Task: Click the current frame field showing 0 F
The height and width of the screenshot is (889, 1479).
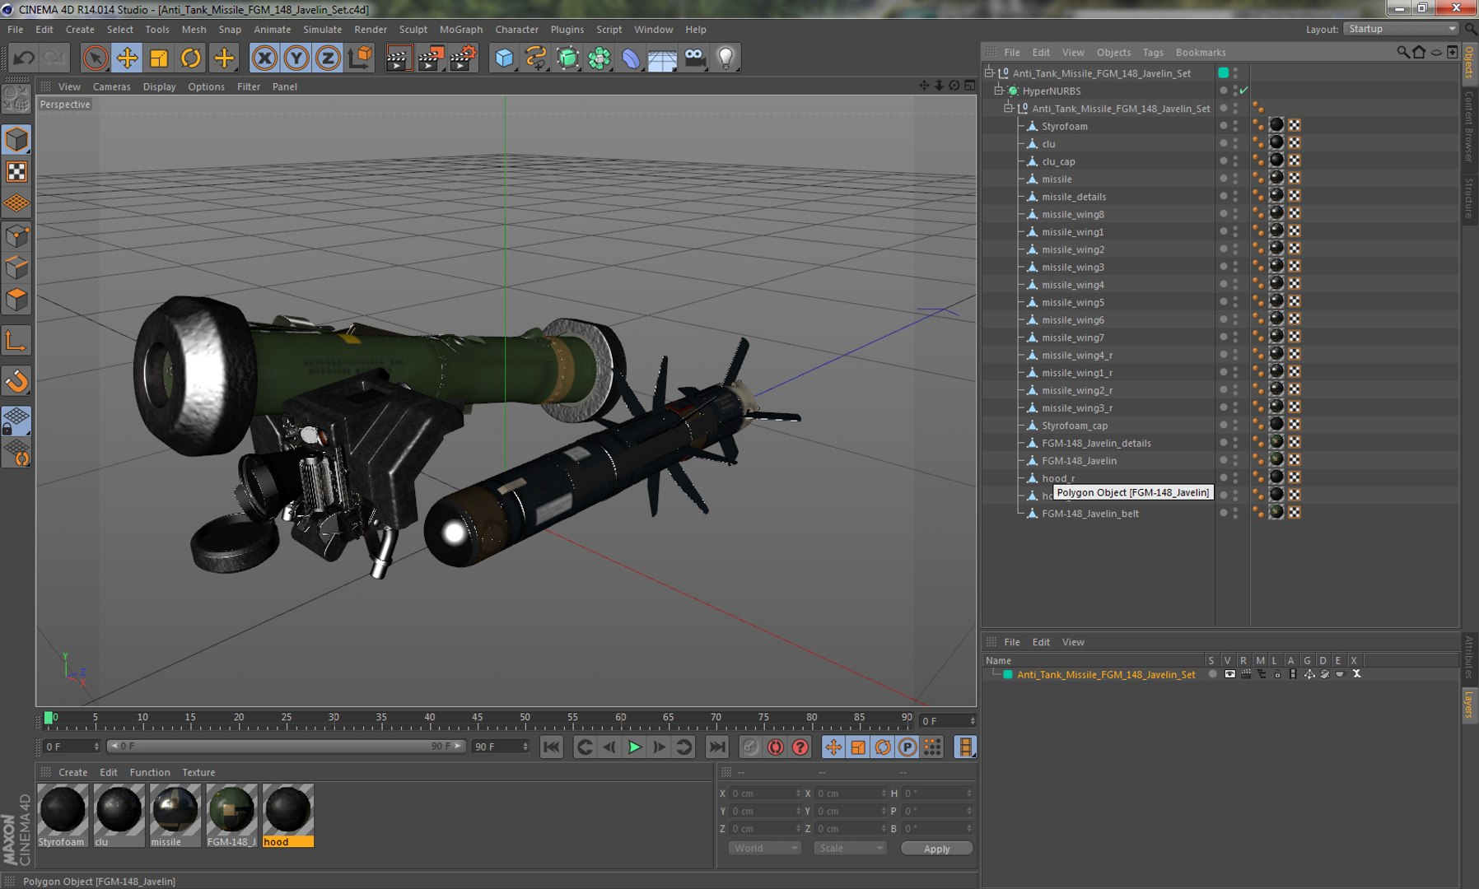Action: (948, 721)
